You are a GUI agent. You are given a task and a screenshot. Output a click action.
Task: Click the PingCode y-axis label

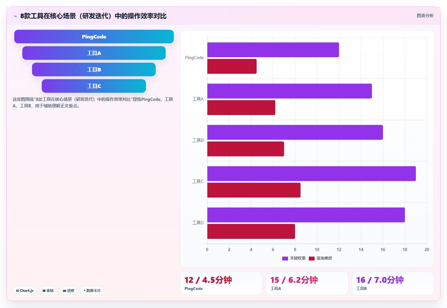(194, 58)
